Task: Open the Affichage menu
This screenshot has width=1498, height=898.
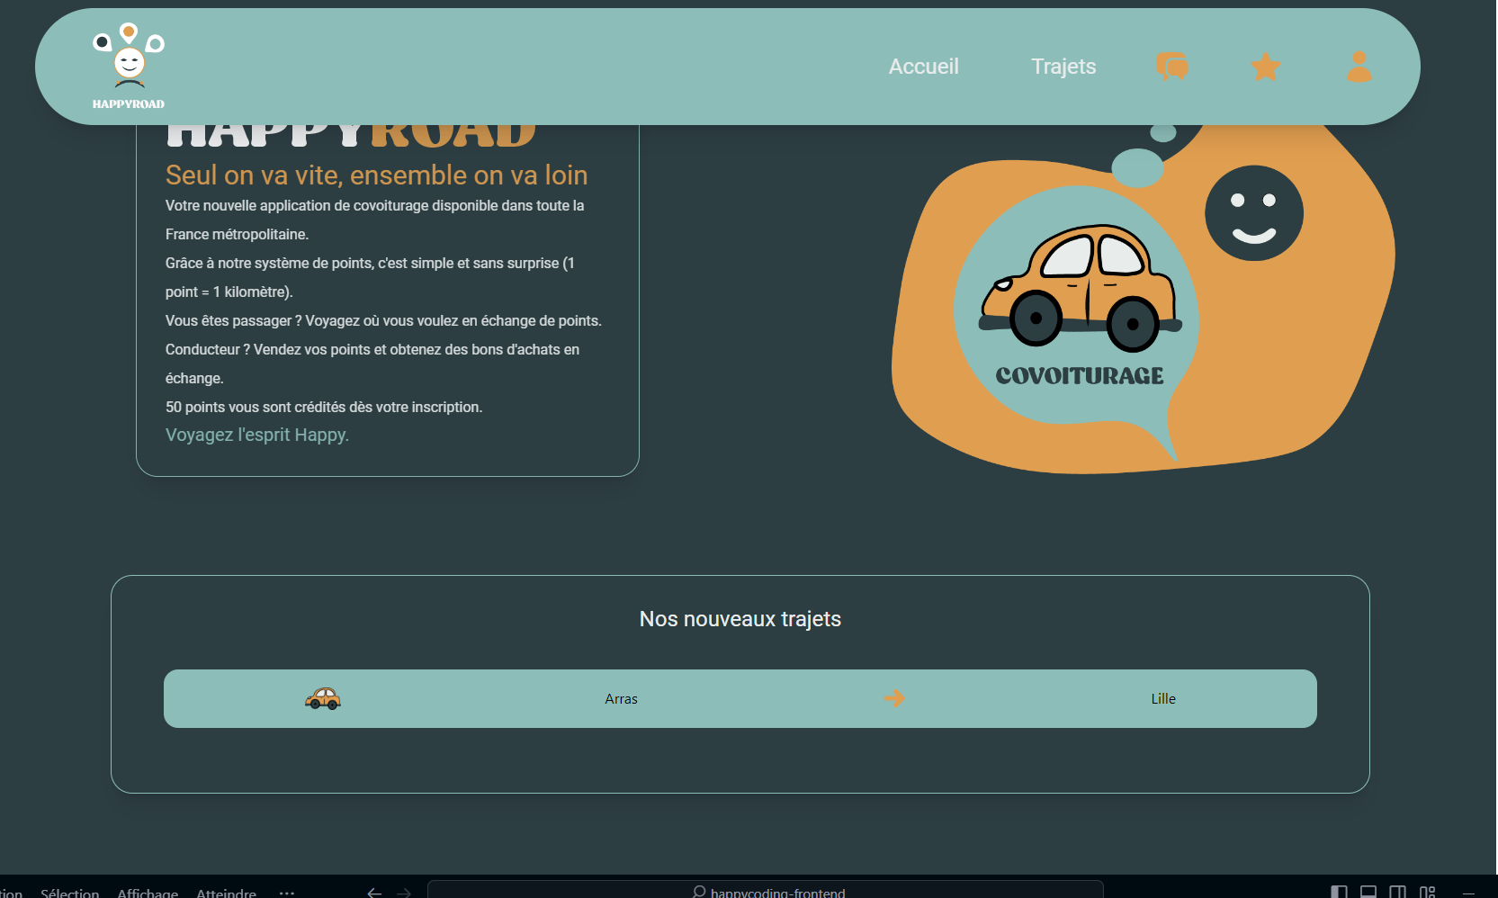Action: [148, 892]
